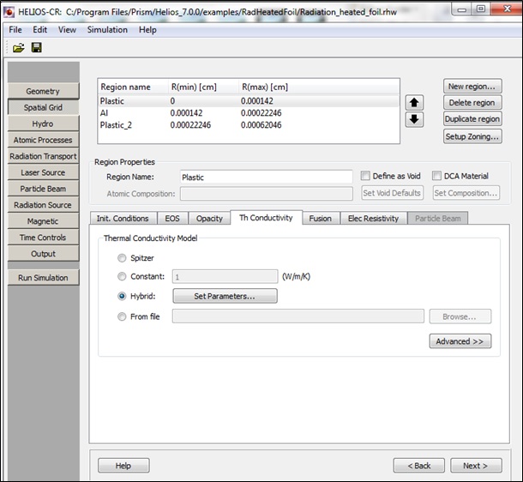Switch to the Opacity tab
This screenshot has height=482, width=523.
208,219
